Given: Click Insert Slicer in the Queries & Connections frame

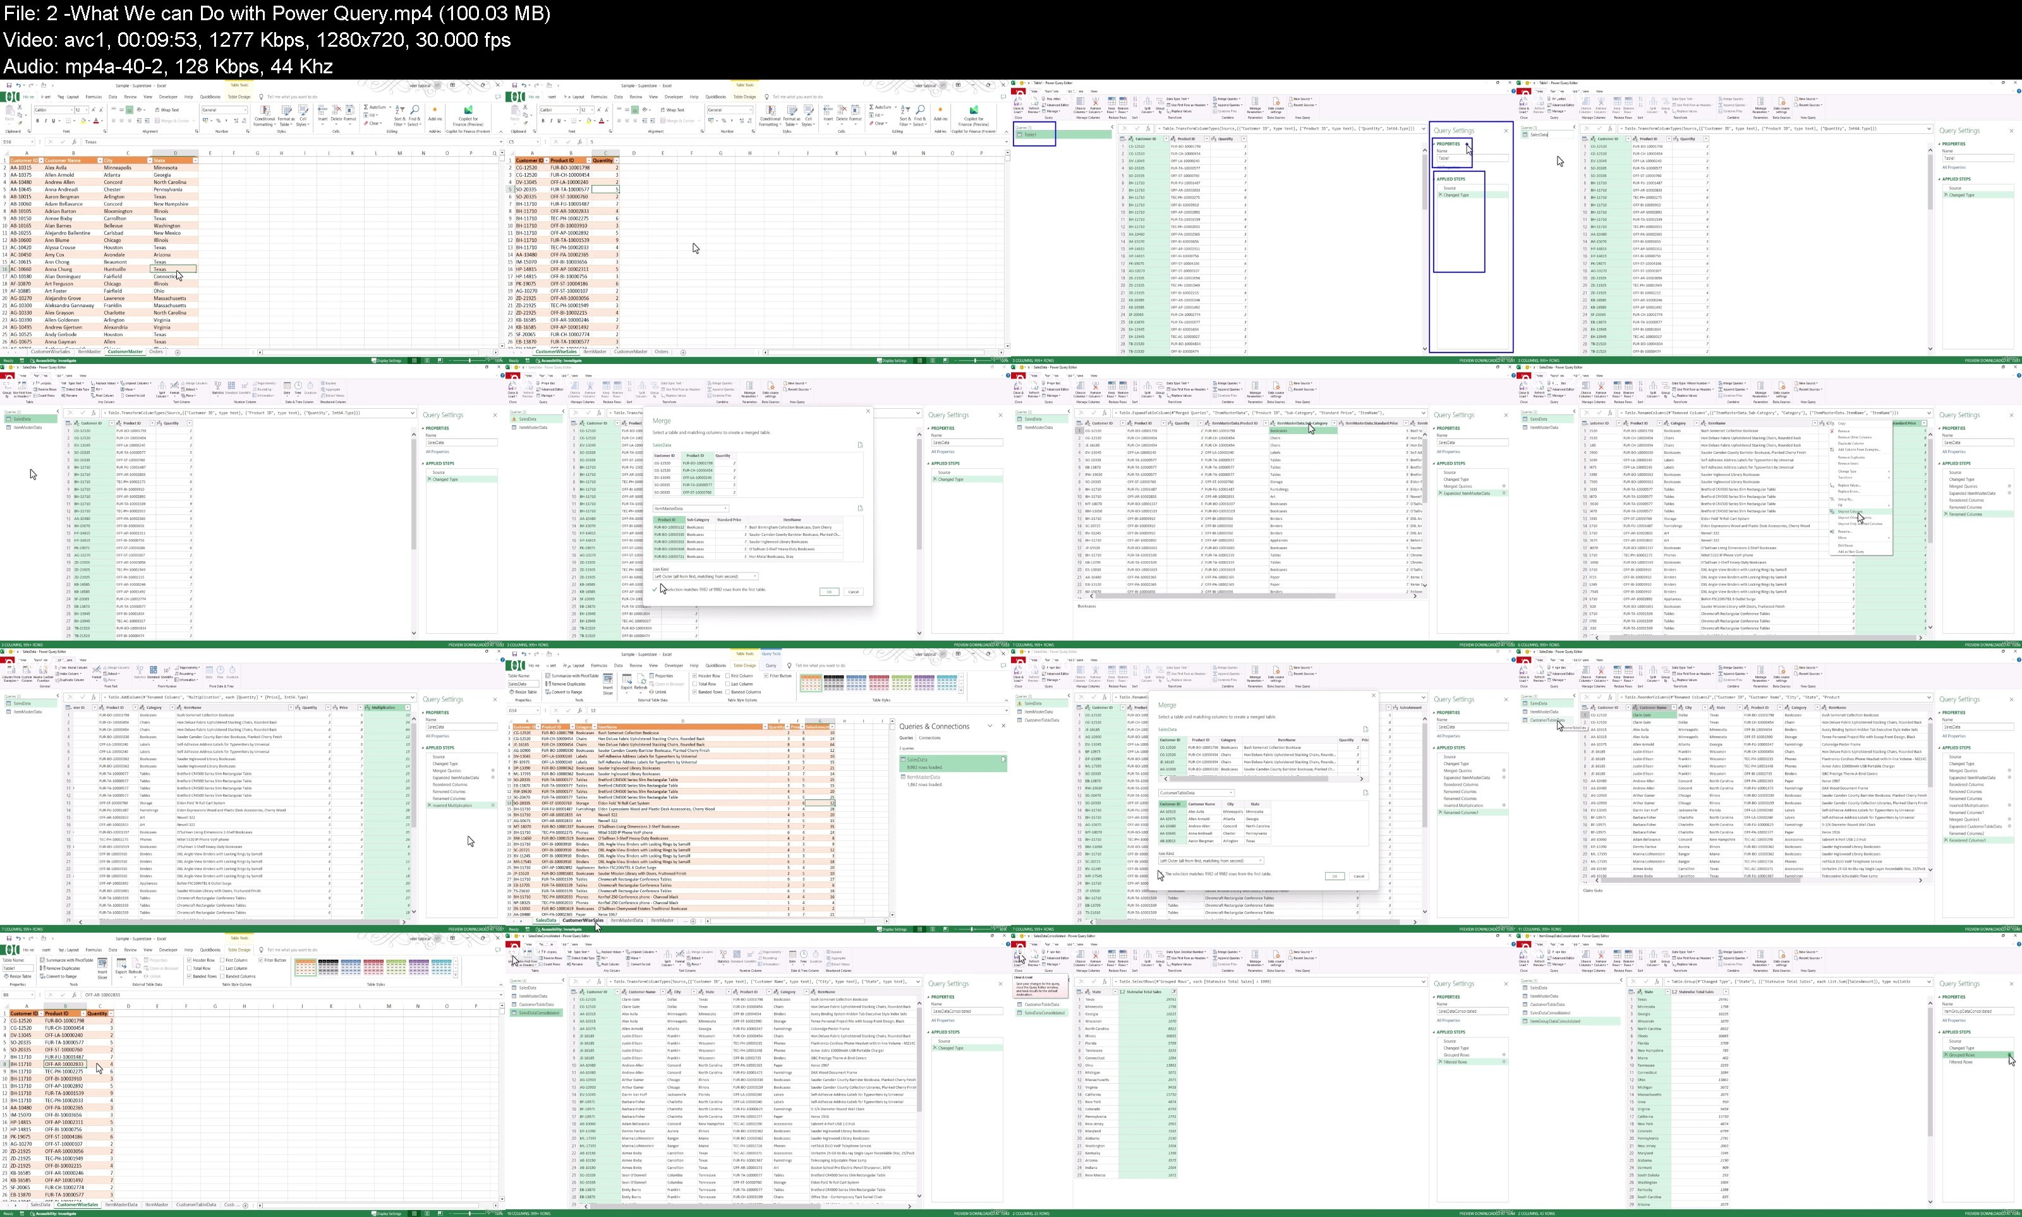Looking at the screenshot, I should (x=608, y=685).
